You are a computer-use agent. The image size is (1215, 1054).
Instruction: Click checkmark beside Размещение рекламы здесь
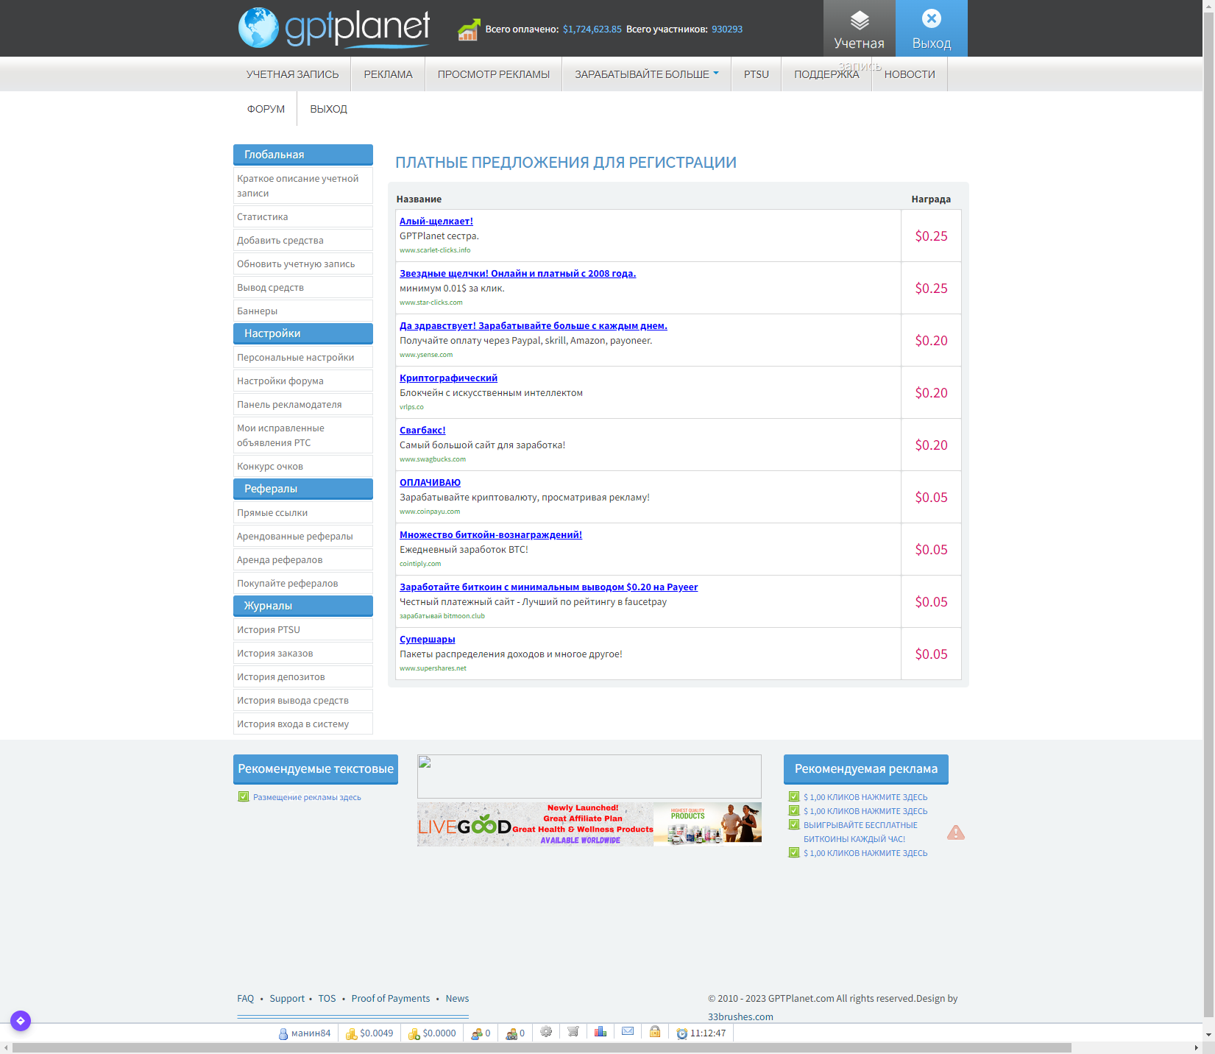(244, 796)
